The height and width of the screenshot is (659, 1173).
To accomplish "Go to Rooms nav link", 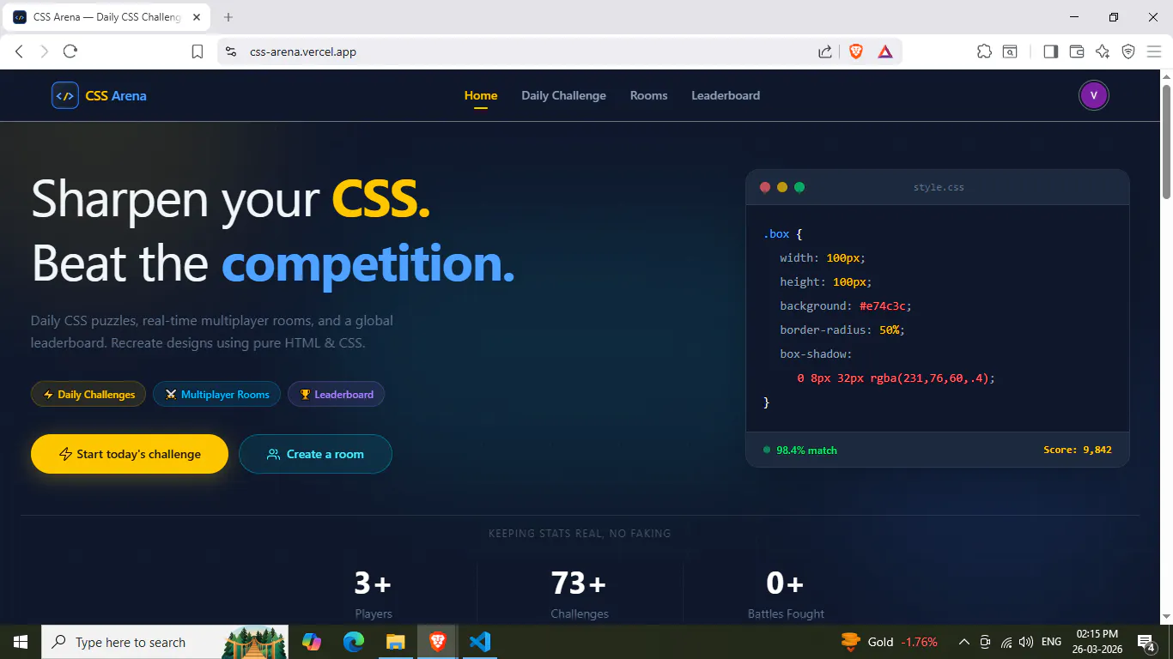I will [648, 95].
